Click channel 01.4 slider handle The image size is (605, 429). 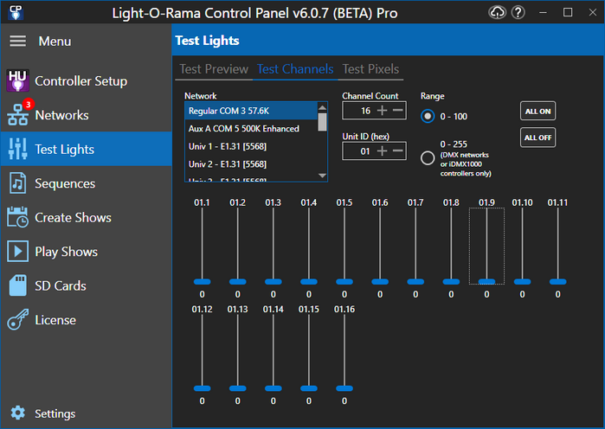pyautogui.click(x=309, y=282)
